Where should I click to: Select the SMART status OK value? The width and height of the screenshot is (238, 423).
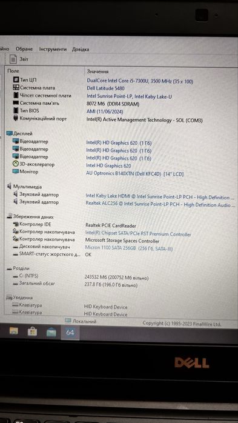pos(88,255)
